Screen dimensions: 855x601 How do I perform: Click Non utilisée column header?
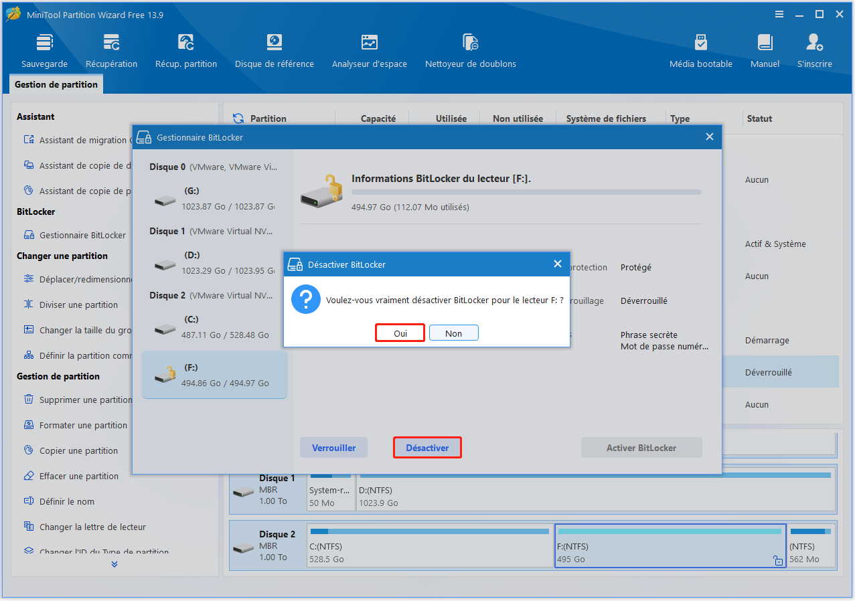pos(518,118)
